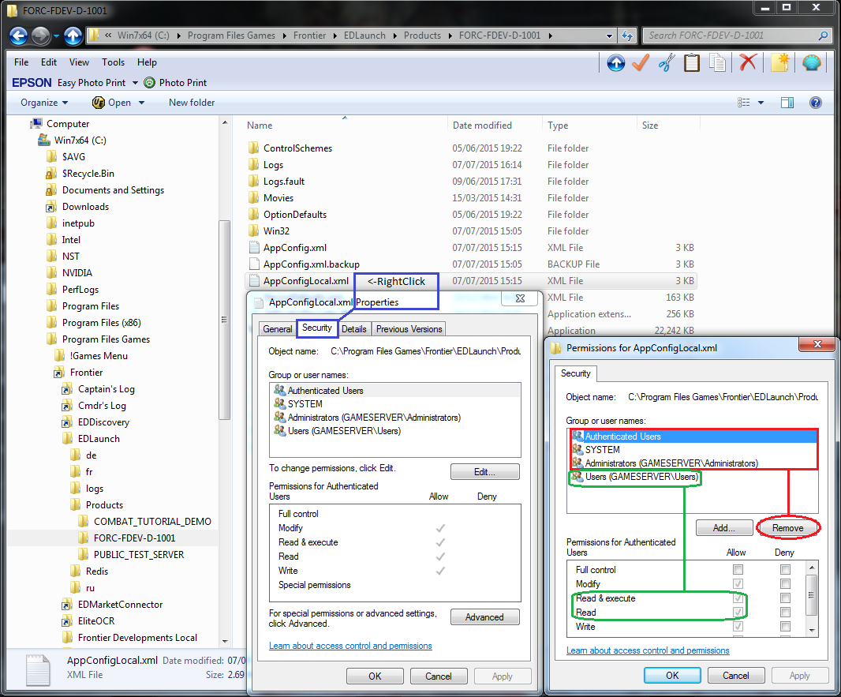Tick the Deny checkbox for Write

[x=785, y=626]
